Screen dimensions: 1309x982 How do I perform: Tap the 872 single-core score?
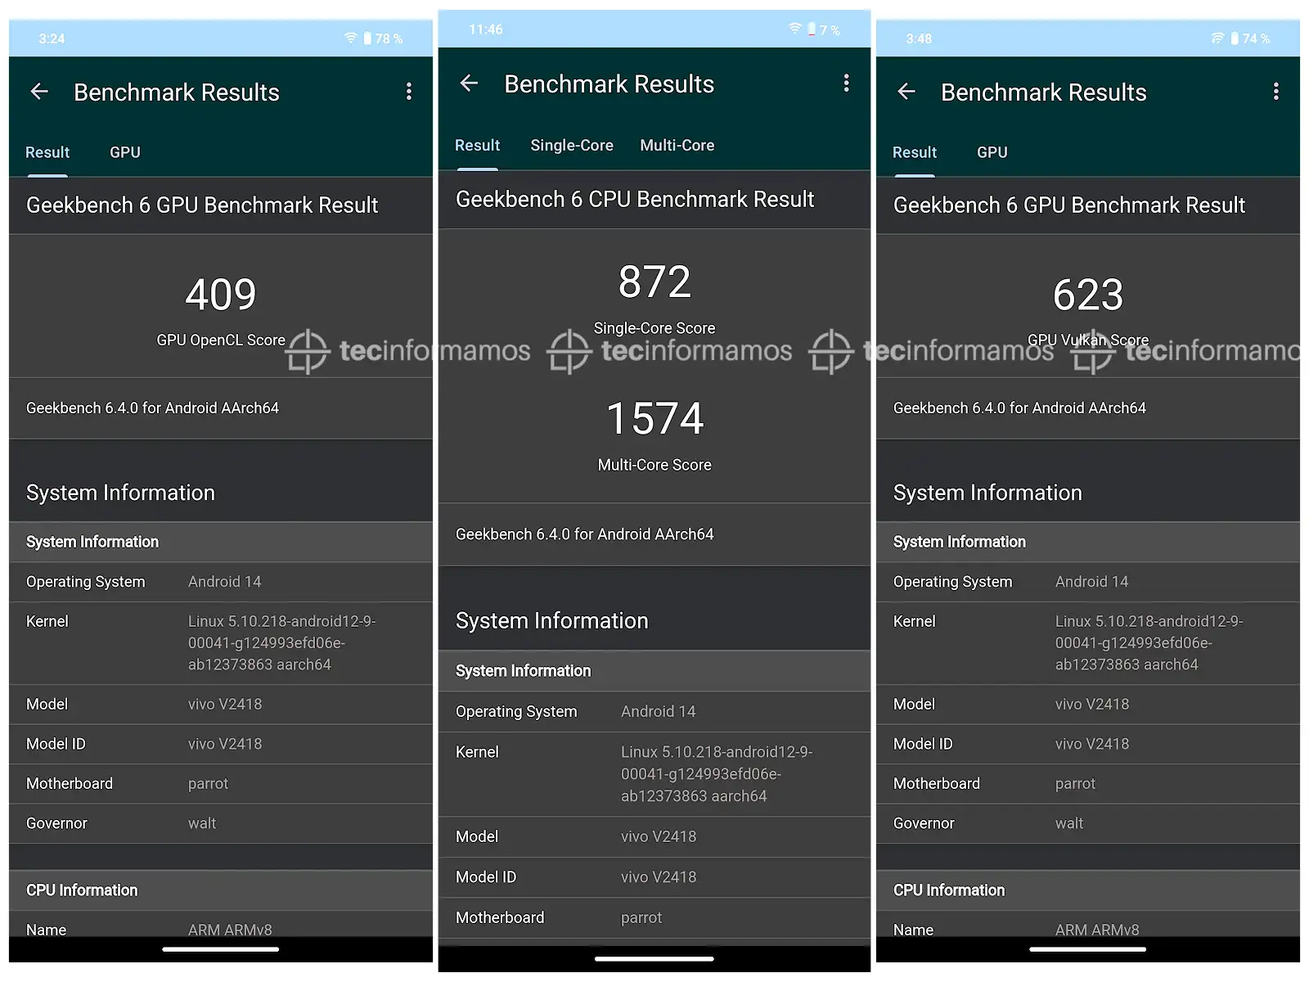pyautogui.click(x=654, y=282)
